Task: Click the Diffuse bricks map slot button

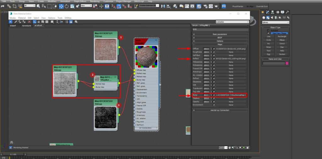Action: coord(231,49)
